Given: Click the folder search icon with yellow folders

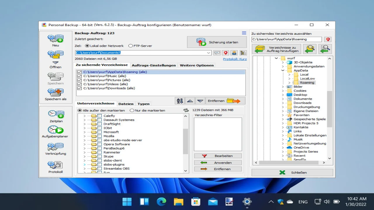Looking at the screenshot, I should point(310,49).
